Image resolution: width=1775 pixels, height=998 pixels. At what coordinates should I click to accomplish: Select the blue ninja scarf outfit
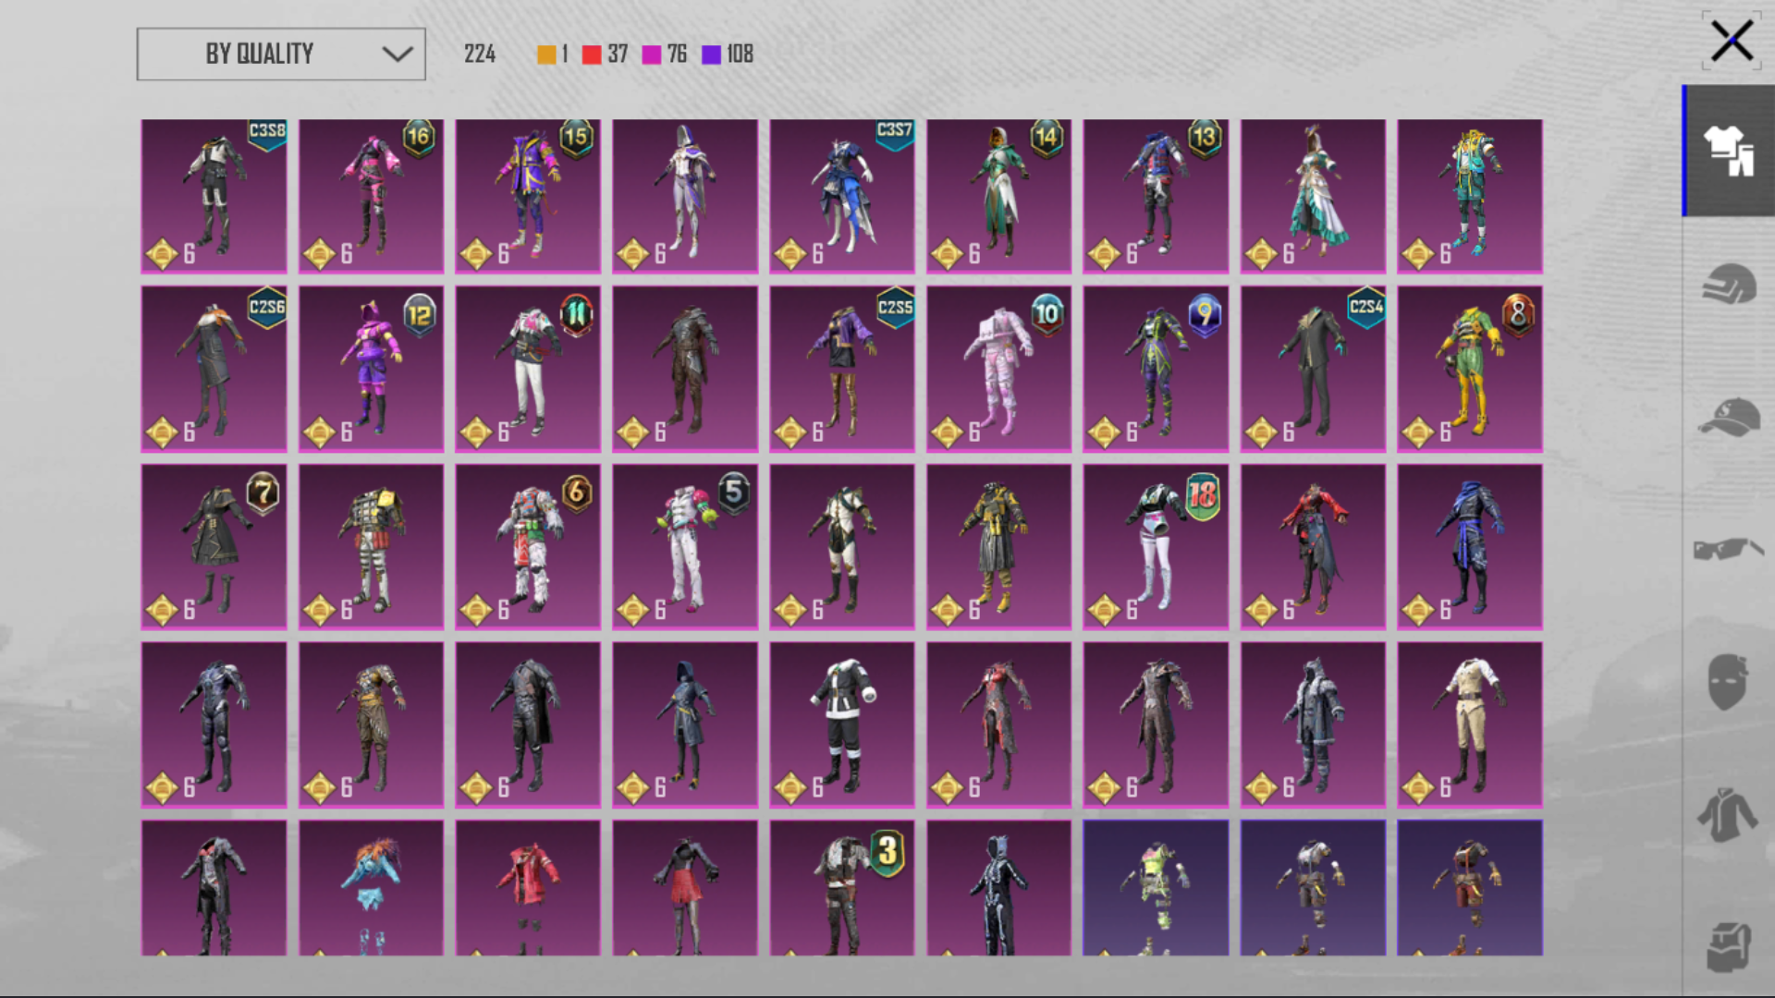tap(1470, 547)
